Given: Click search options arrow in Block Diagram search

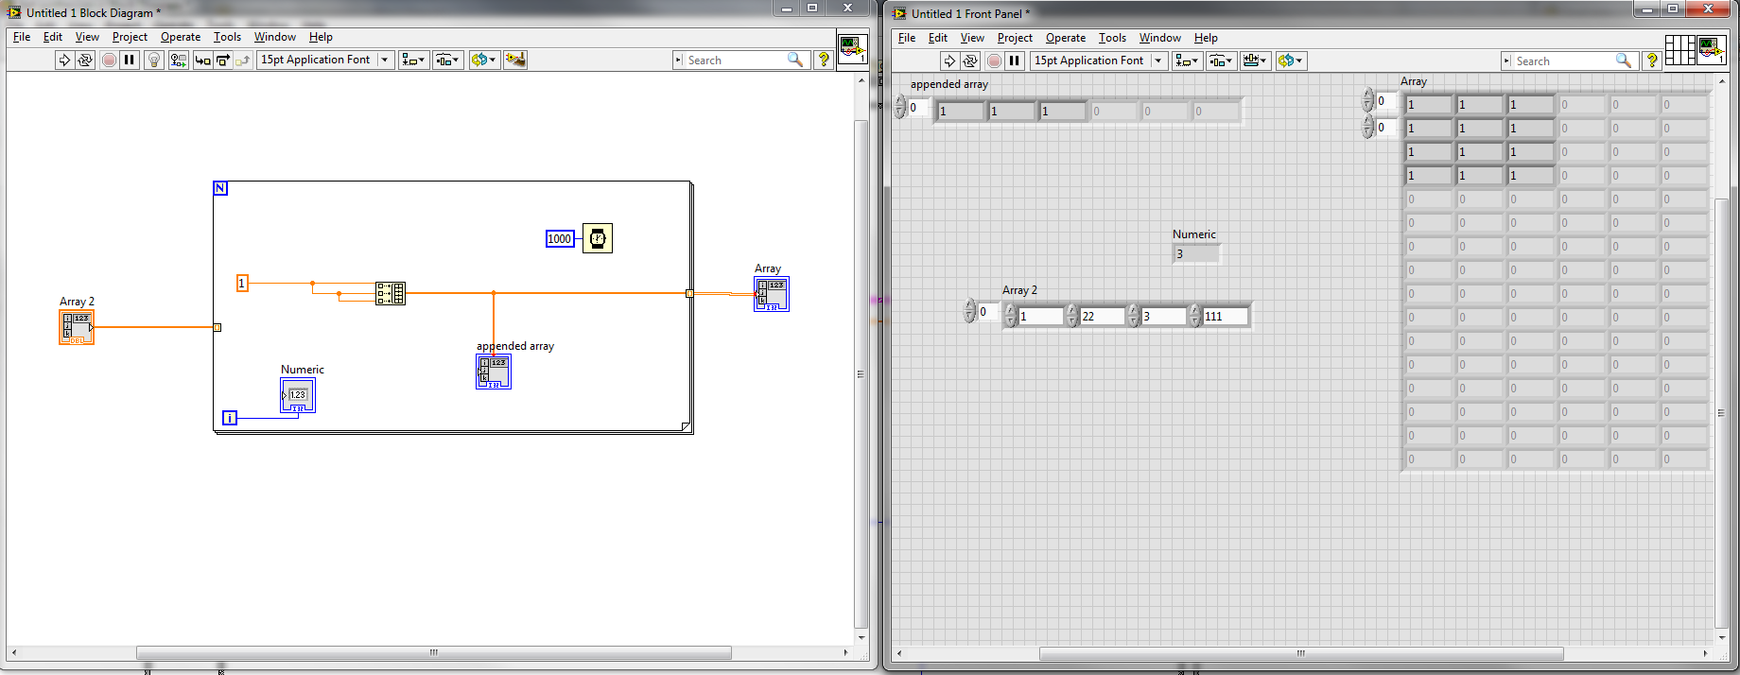Looking at the screenshot, I should [678, 60].
